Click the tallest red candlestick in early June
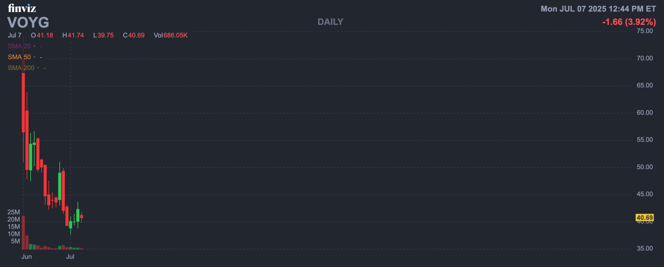 (23, 102)
